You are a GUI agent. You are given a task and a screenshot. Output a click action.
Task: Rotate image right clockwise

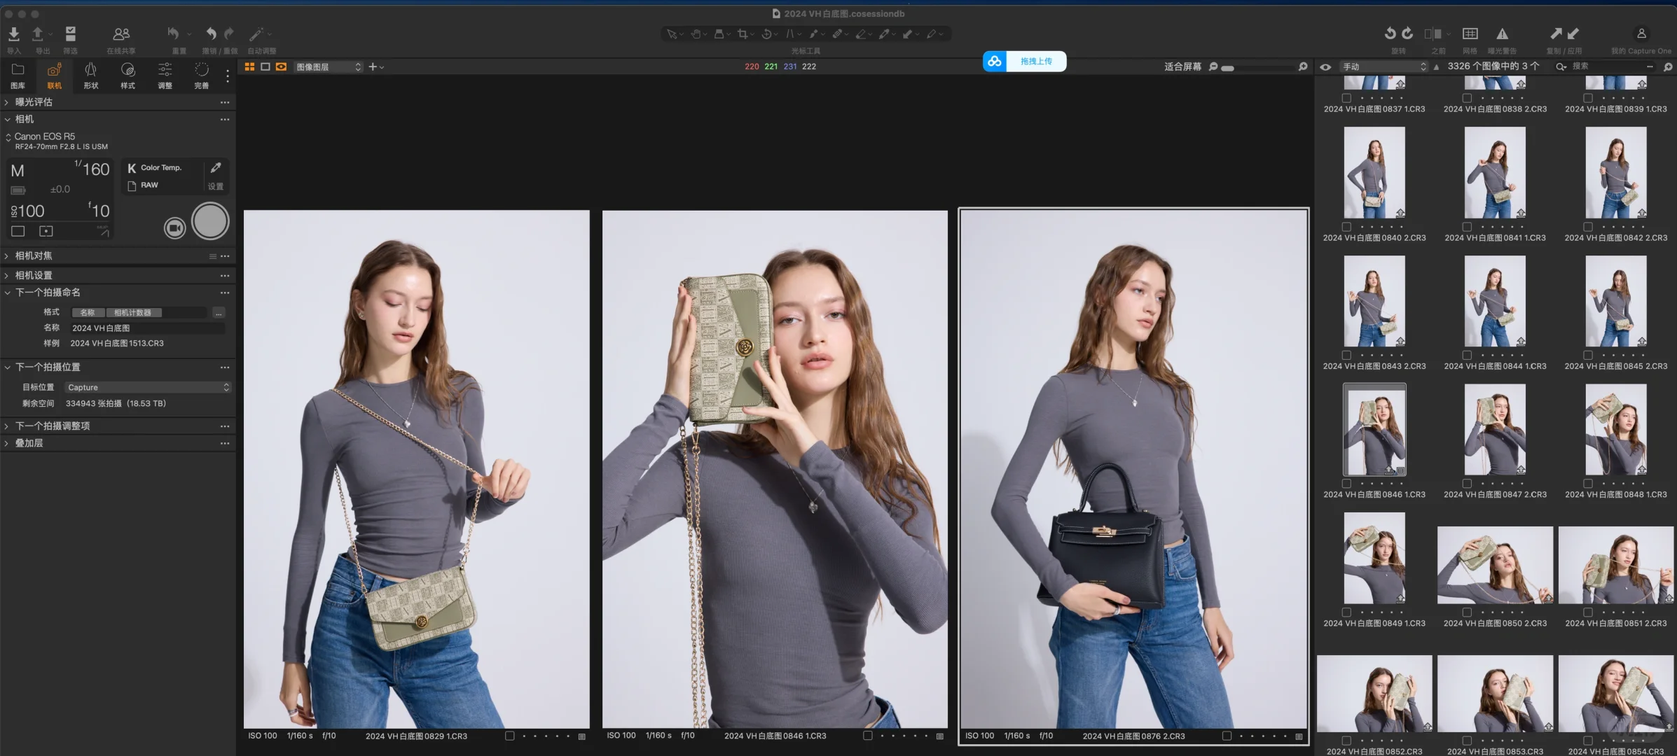(1407, 33)
